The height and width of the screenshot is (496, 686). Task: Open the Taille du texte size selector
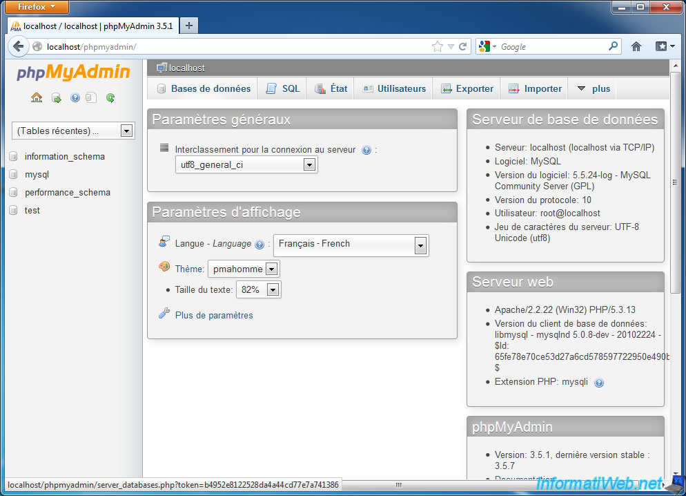tap(273, 289)
